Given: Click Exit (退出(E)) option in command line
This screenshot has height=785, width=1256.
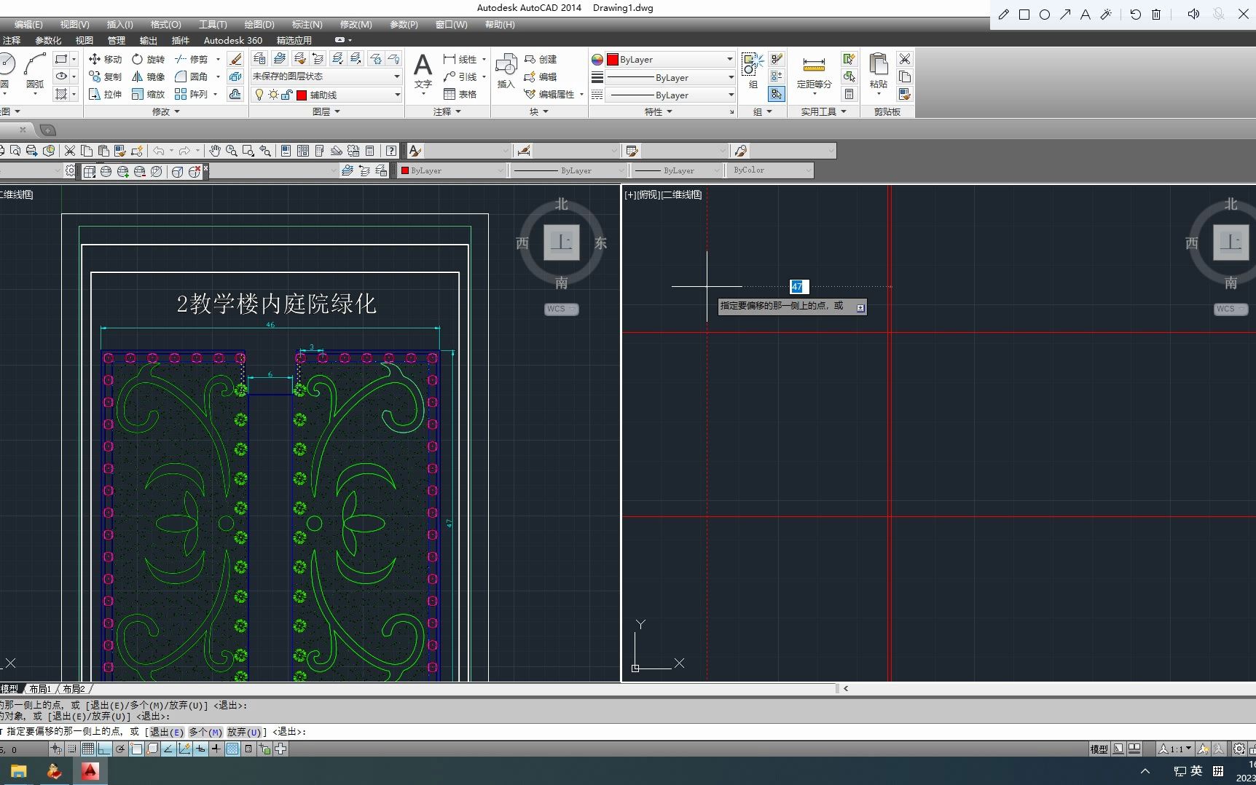Looking at the screenshot, I should 166,732.
